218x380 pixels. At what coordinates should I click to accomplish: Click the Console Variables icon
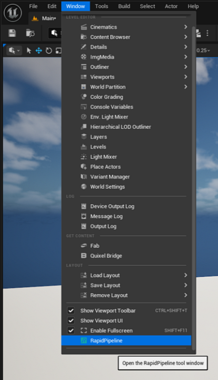coord(84,107)
